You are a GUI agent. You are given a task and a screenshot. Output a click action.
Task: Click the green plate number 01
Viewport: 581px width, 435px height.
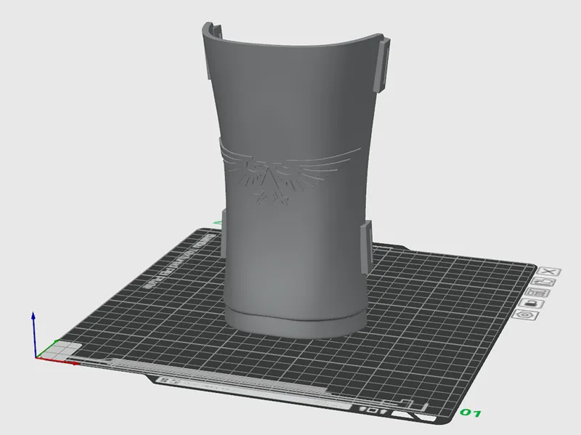(x=471, y=412)
